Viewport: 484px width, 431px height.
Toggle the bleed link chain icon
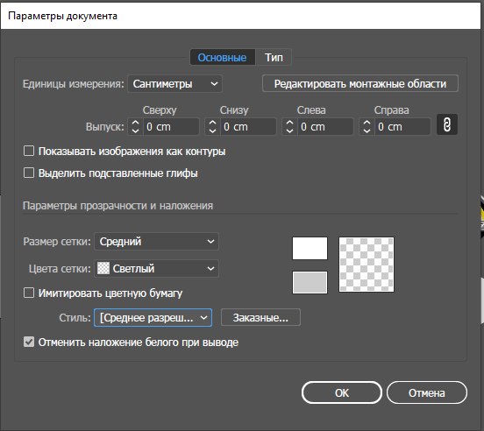[x=447, y=125]
